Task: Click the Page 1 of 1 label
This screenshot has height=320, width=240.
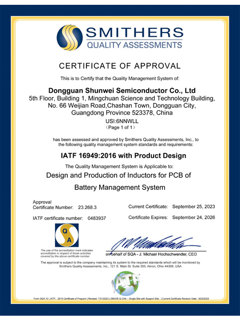Action: tap(120, 127)
